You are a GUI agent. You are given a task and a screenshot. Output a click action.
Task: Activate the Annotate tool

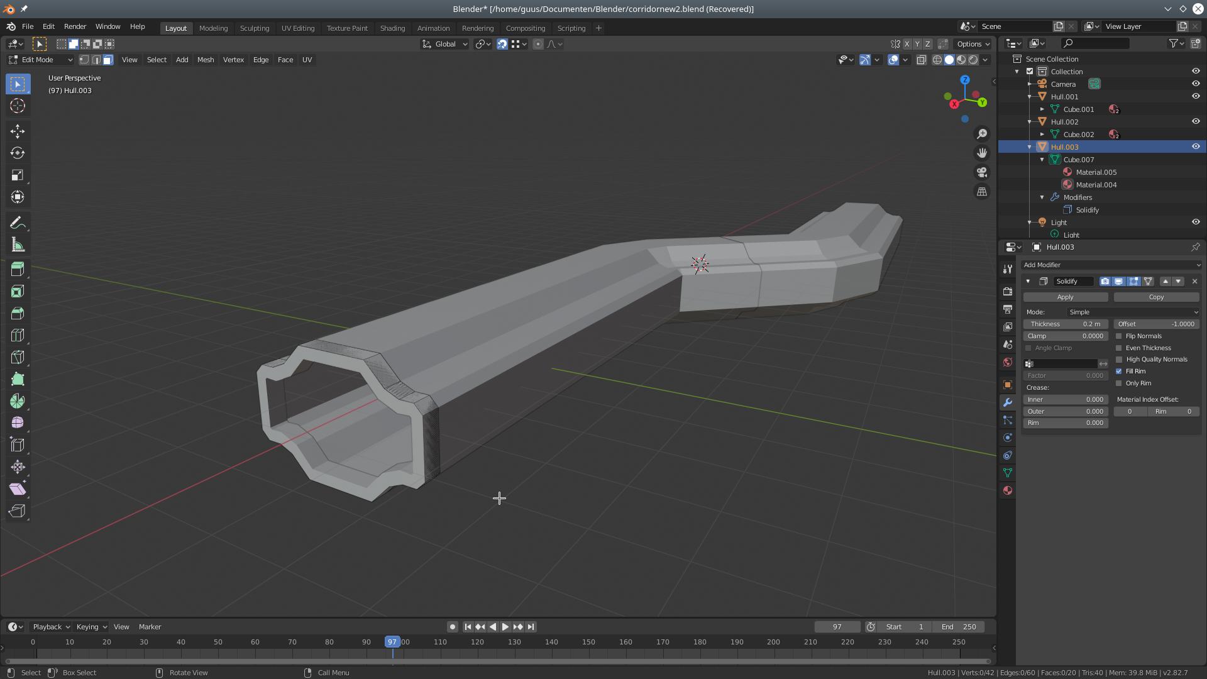point(17,222)
